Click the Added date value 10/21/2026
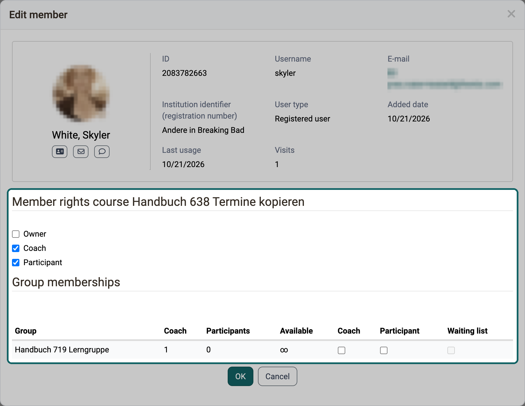This screenshot has width=525, height=406. [x=409, y=119]
